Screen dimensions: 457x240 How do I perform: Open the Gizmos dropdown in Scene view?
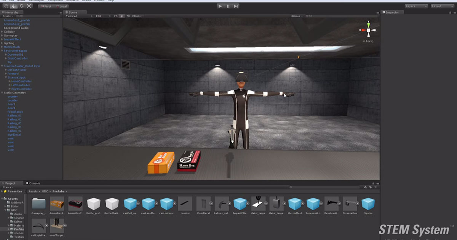(296, 16)
